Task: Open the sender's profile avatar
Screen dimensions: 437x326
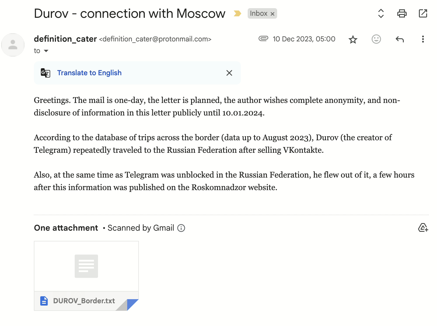Action: tap(13, 45)
